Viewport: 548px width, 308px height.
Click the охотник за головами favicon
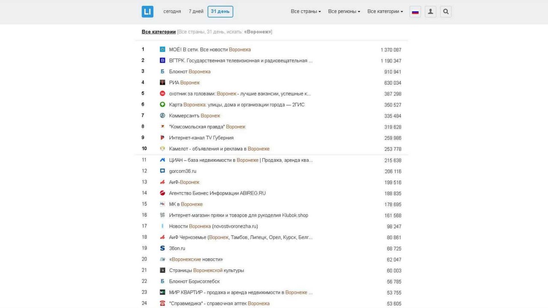pyautogui.click(x=162, y=94)
